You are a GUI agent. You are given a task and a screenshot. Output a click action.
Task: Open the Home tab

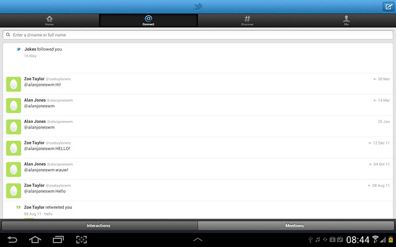(49, 20)
